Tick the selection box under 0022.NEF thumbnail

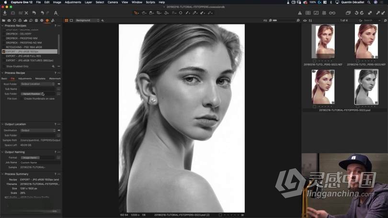tap(314, 61)
